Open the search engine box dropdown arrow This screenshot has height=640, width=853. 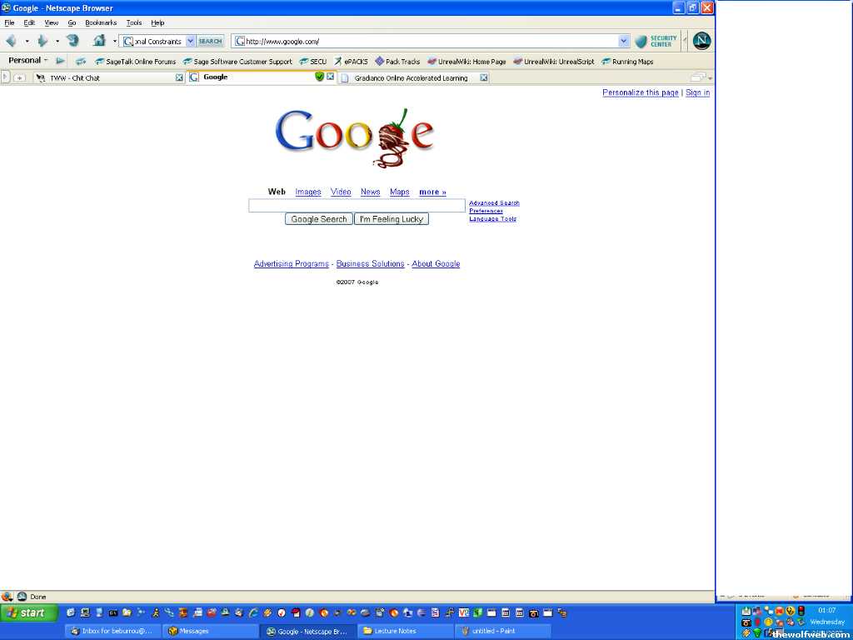coord(190,41)
